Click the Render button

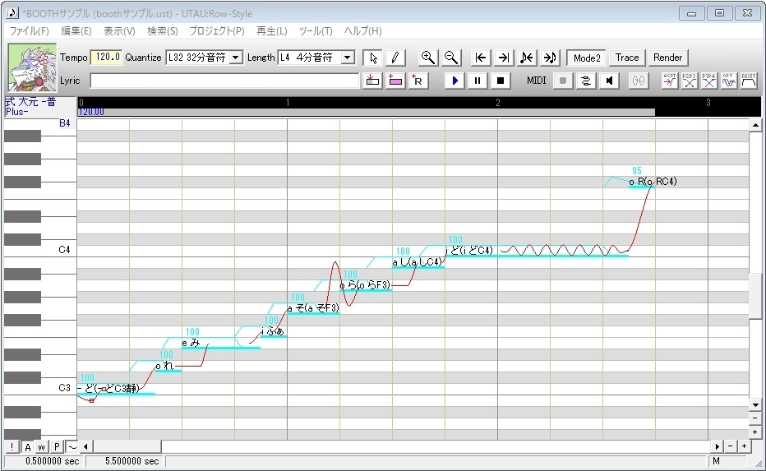pyautogui.click(x=668, y=58)
